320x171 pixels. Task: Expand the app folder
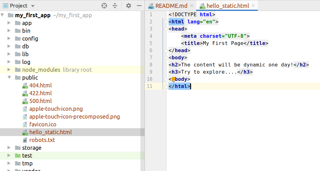click(9, 23)
